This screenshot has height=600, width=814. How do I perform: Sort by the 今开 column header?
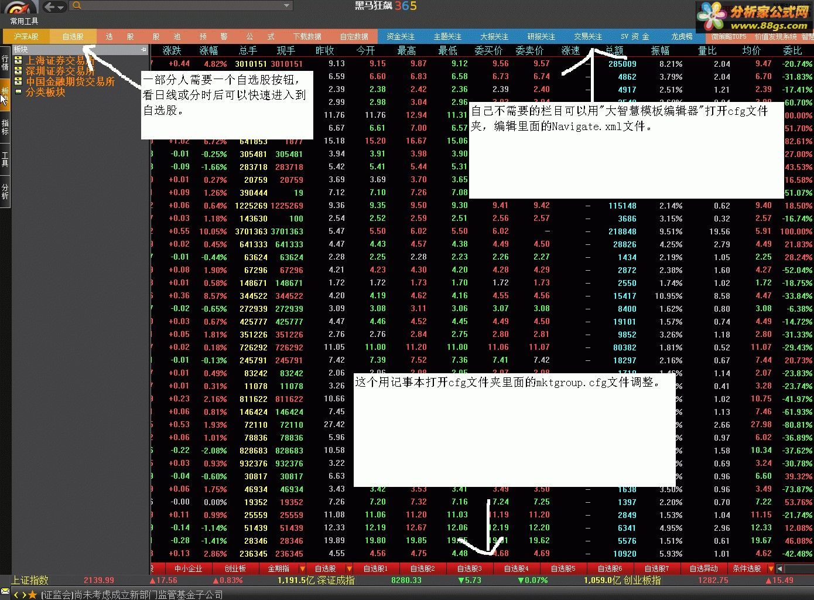pos(366,50)
